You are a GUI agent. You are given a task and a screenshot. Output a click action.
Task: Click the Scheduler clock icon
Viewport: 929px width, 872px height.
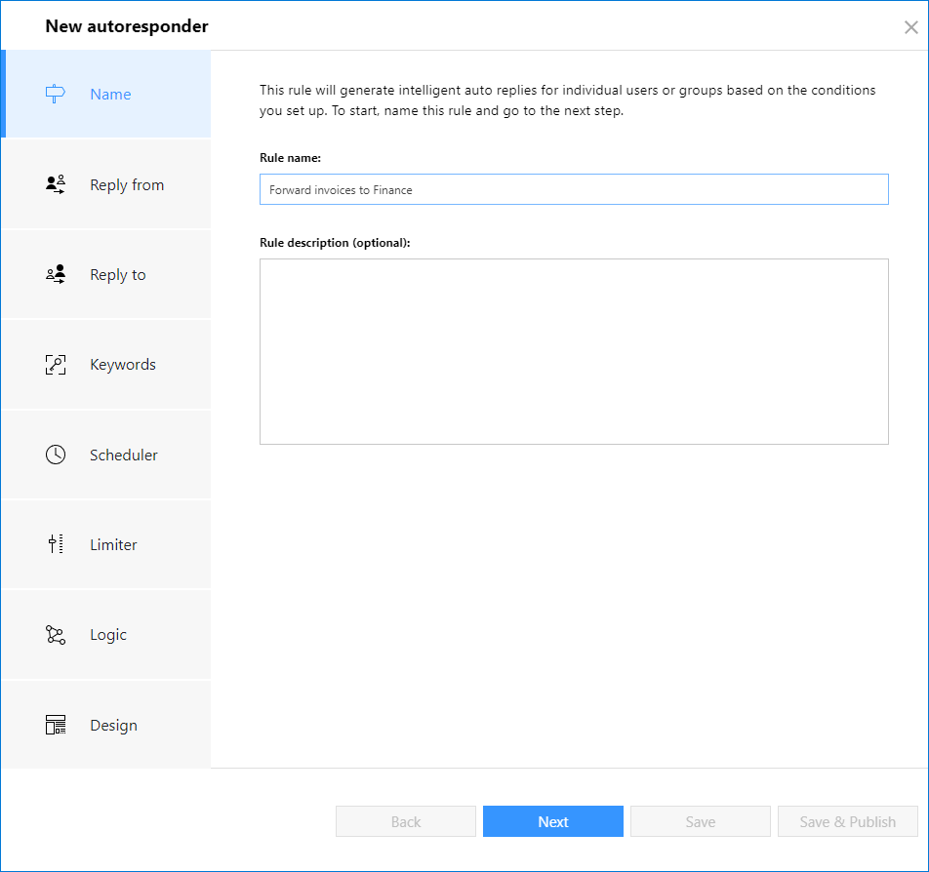tap(56, 455)
